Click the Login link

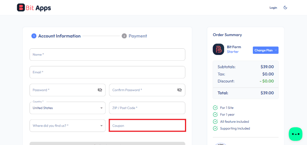pos(273,8)
